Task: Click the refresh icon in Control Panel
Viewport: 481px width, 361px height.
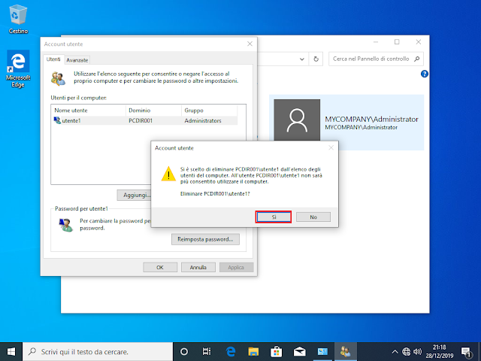Action: pyautogui.click(x=316, y=59)
